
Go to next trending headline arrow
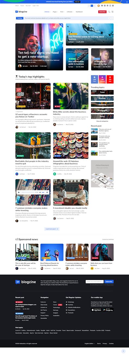(x=112, y=18)
